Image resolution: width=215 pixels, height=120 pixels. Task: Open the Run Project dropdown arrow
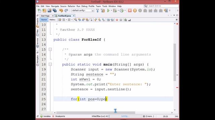click(111, 10)
